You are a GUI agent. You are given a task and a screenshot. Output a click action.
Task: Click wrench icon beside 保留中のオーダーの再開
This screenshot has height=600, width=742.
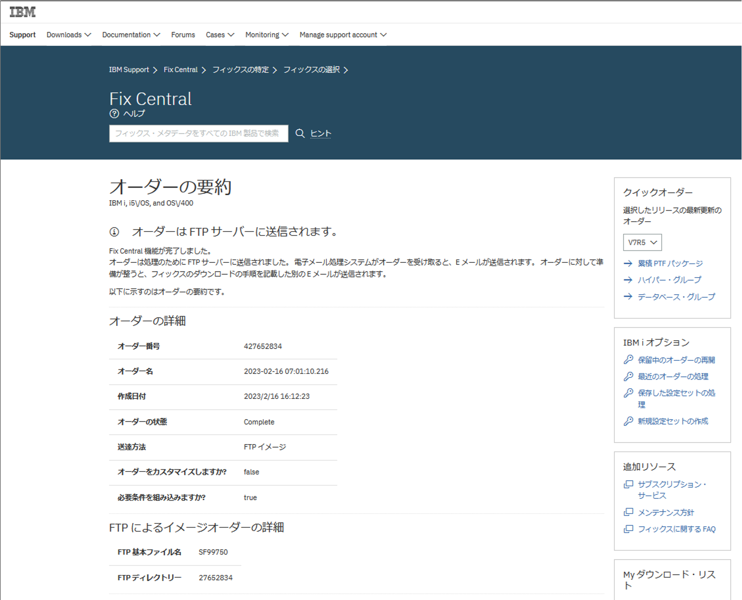pyautogui.click(x=628, y=360)
